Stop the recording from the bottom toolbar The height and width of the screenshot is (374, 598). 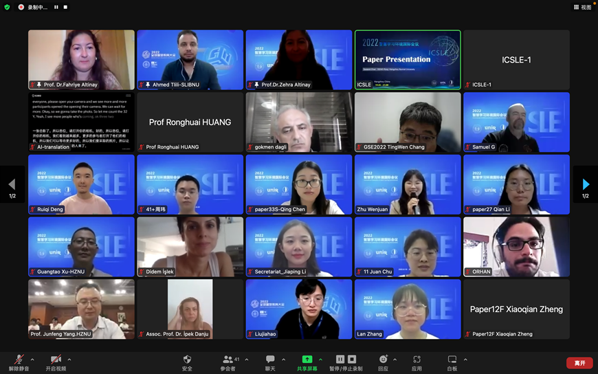pyautogui.click(x=352, y=359)
